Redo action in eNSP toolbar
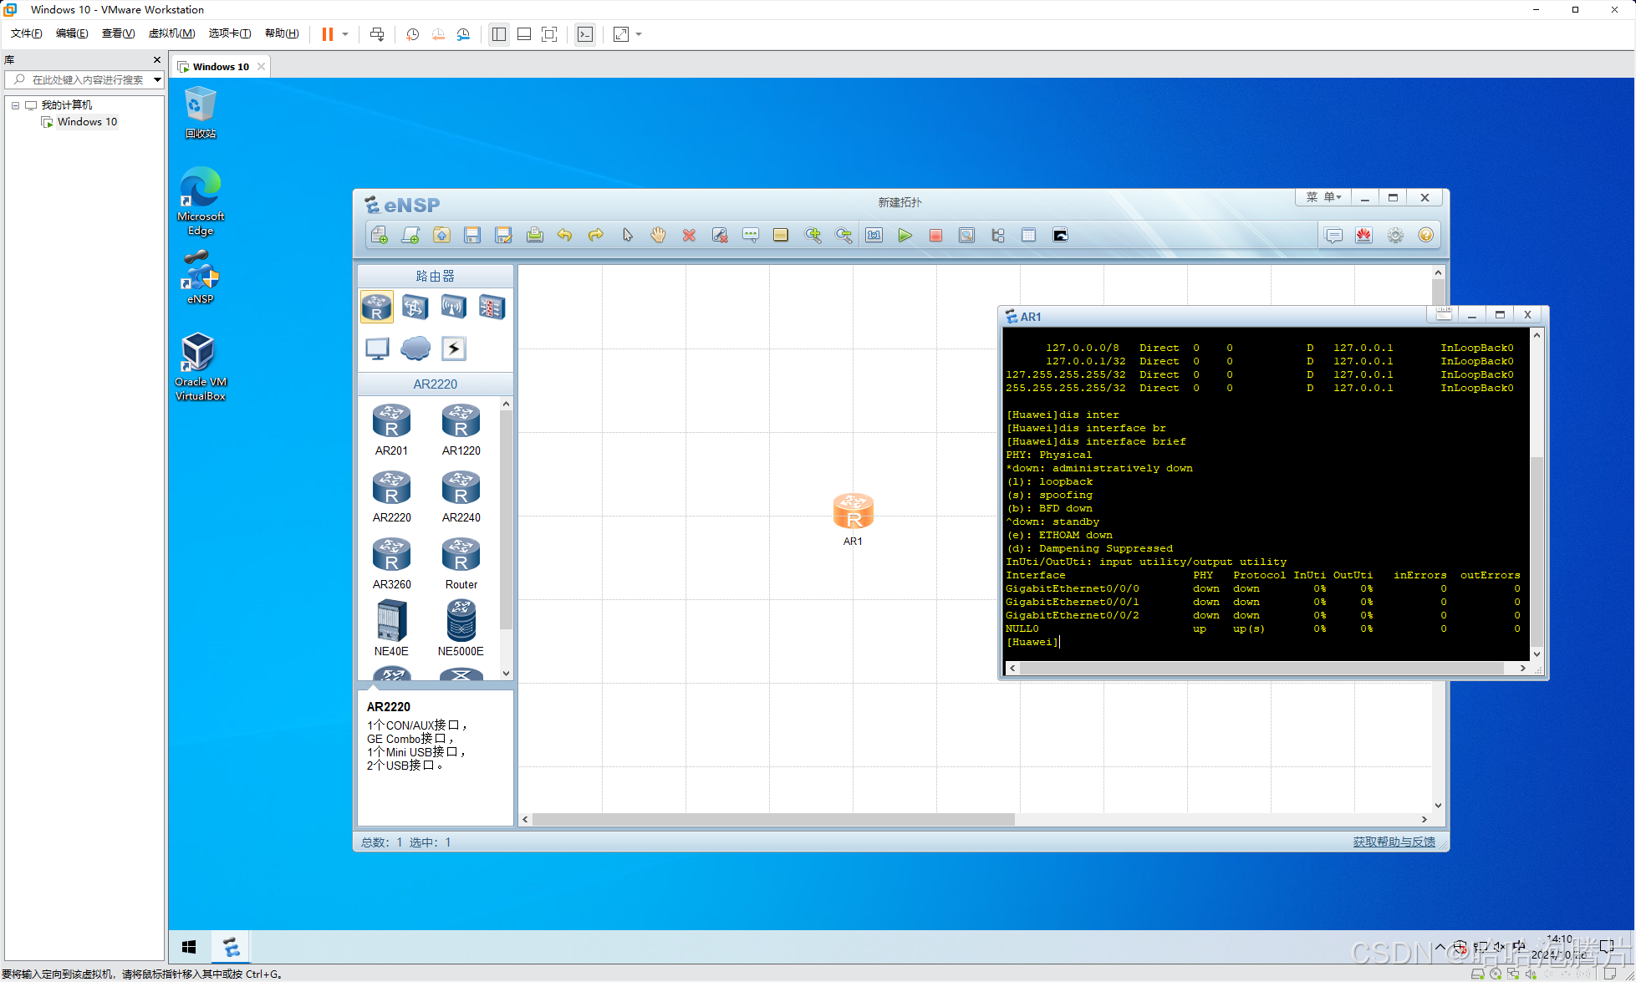The width and height of the screenshot is (1636, 982). pyautogui.click(x=596, y=236)
